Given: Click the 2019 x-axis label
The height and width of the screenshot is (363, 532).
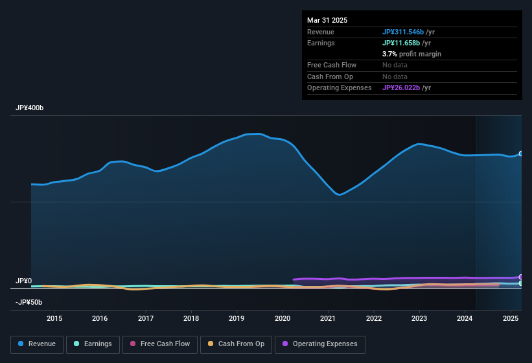Looking at the screenshot, I should point(237,318).
